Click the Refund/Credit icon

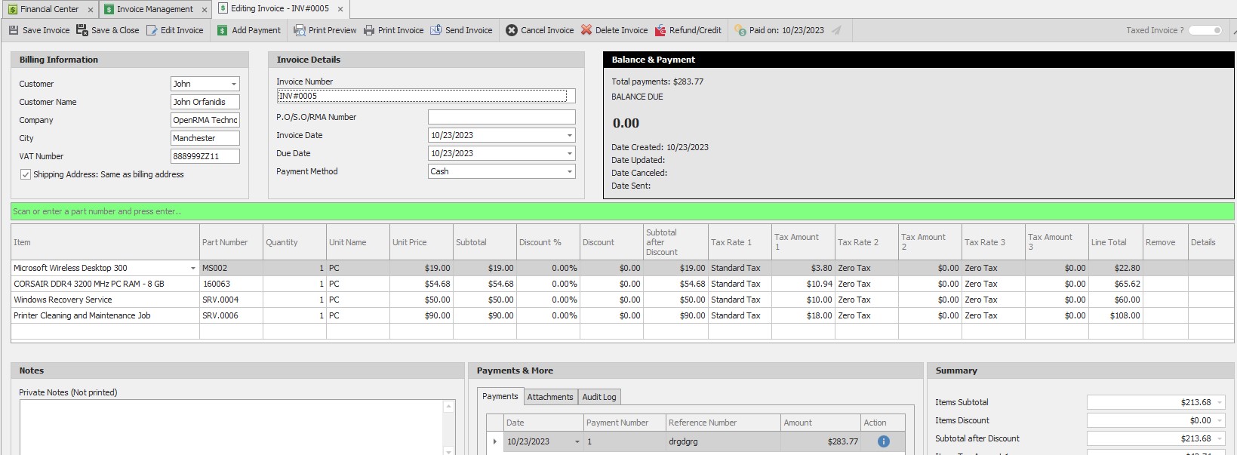click(660, 30)
